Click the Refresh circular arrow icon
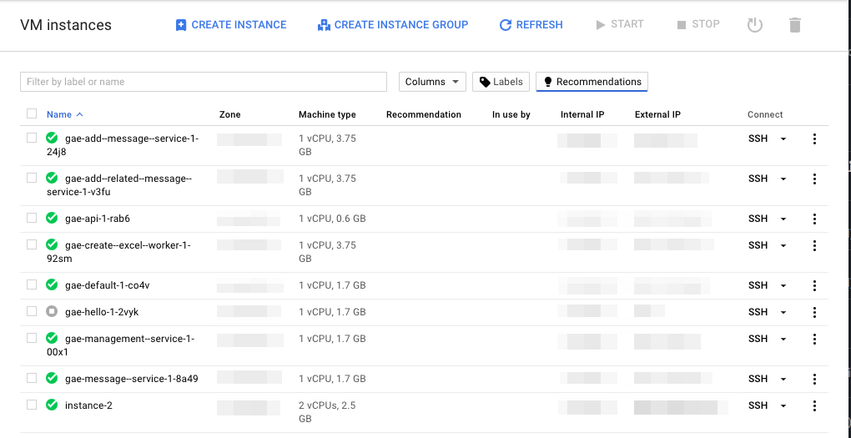The height and width of the screenshot is (438, 851). [x=506, y=25]
